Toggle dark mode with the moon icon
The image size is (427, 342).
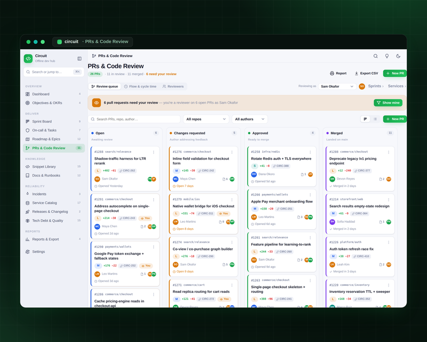point(398,56)
